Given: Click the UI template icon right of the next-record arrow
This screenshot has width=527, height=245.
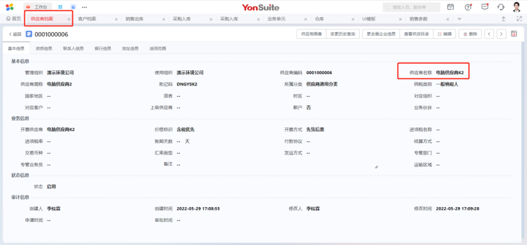Looking at the screenshot, I should [x=514, y=34].
